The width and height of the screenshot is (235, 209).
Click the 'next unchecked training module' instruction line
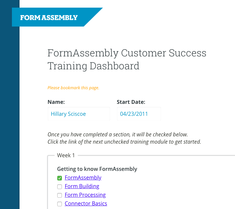124,142
